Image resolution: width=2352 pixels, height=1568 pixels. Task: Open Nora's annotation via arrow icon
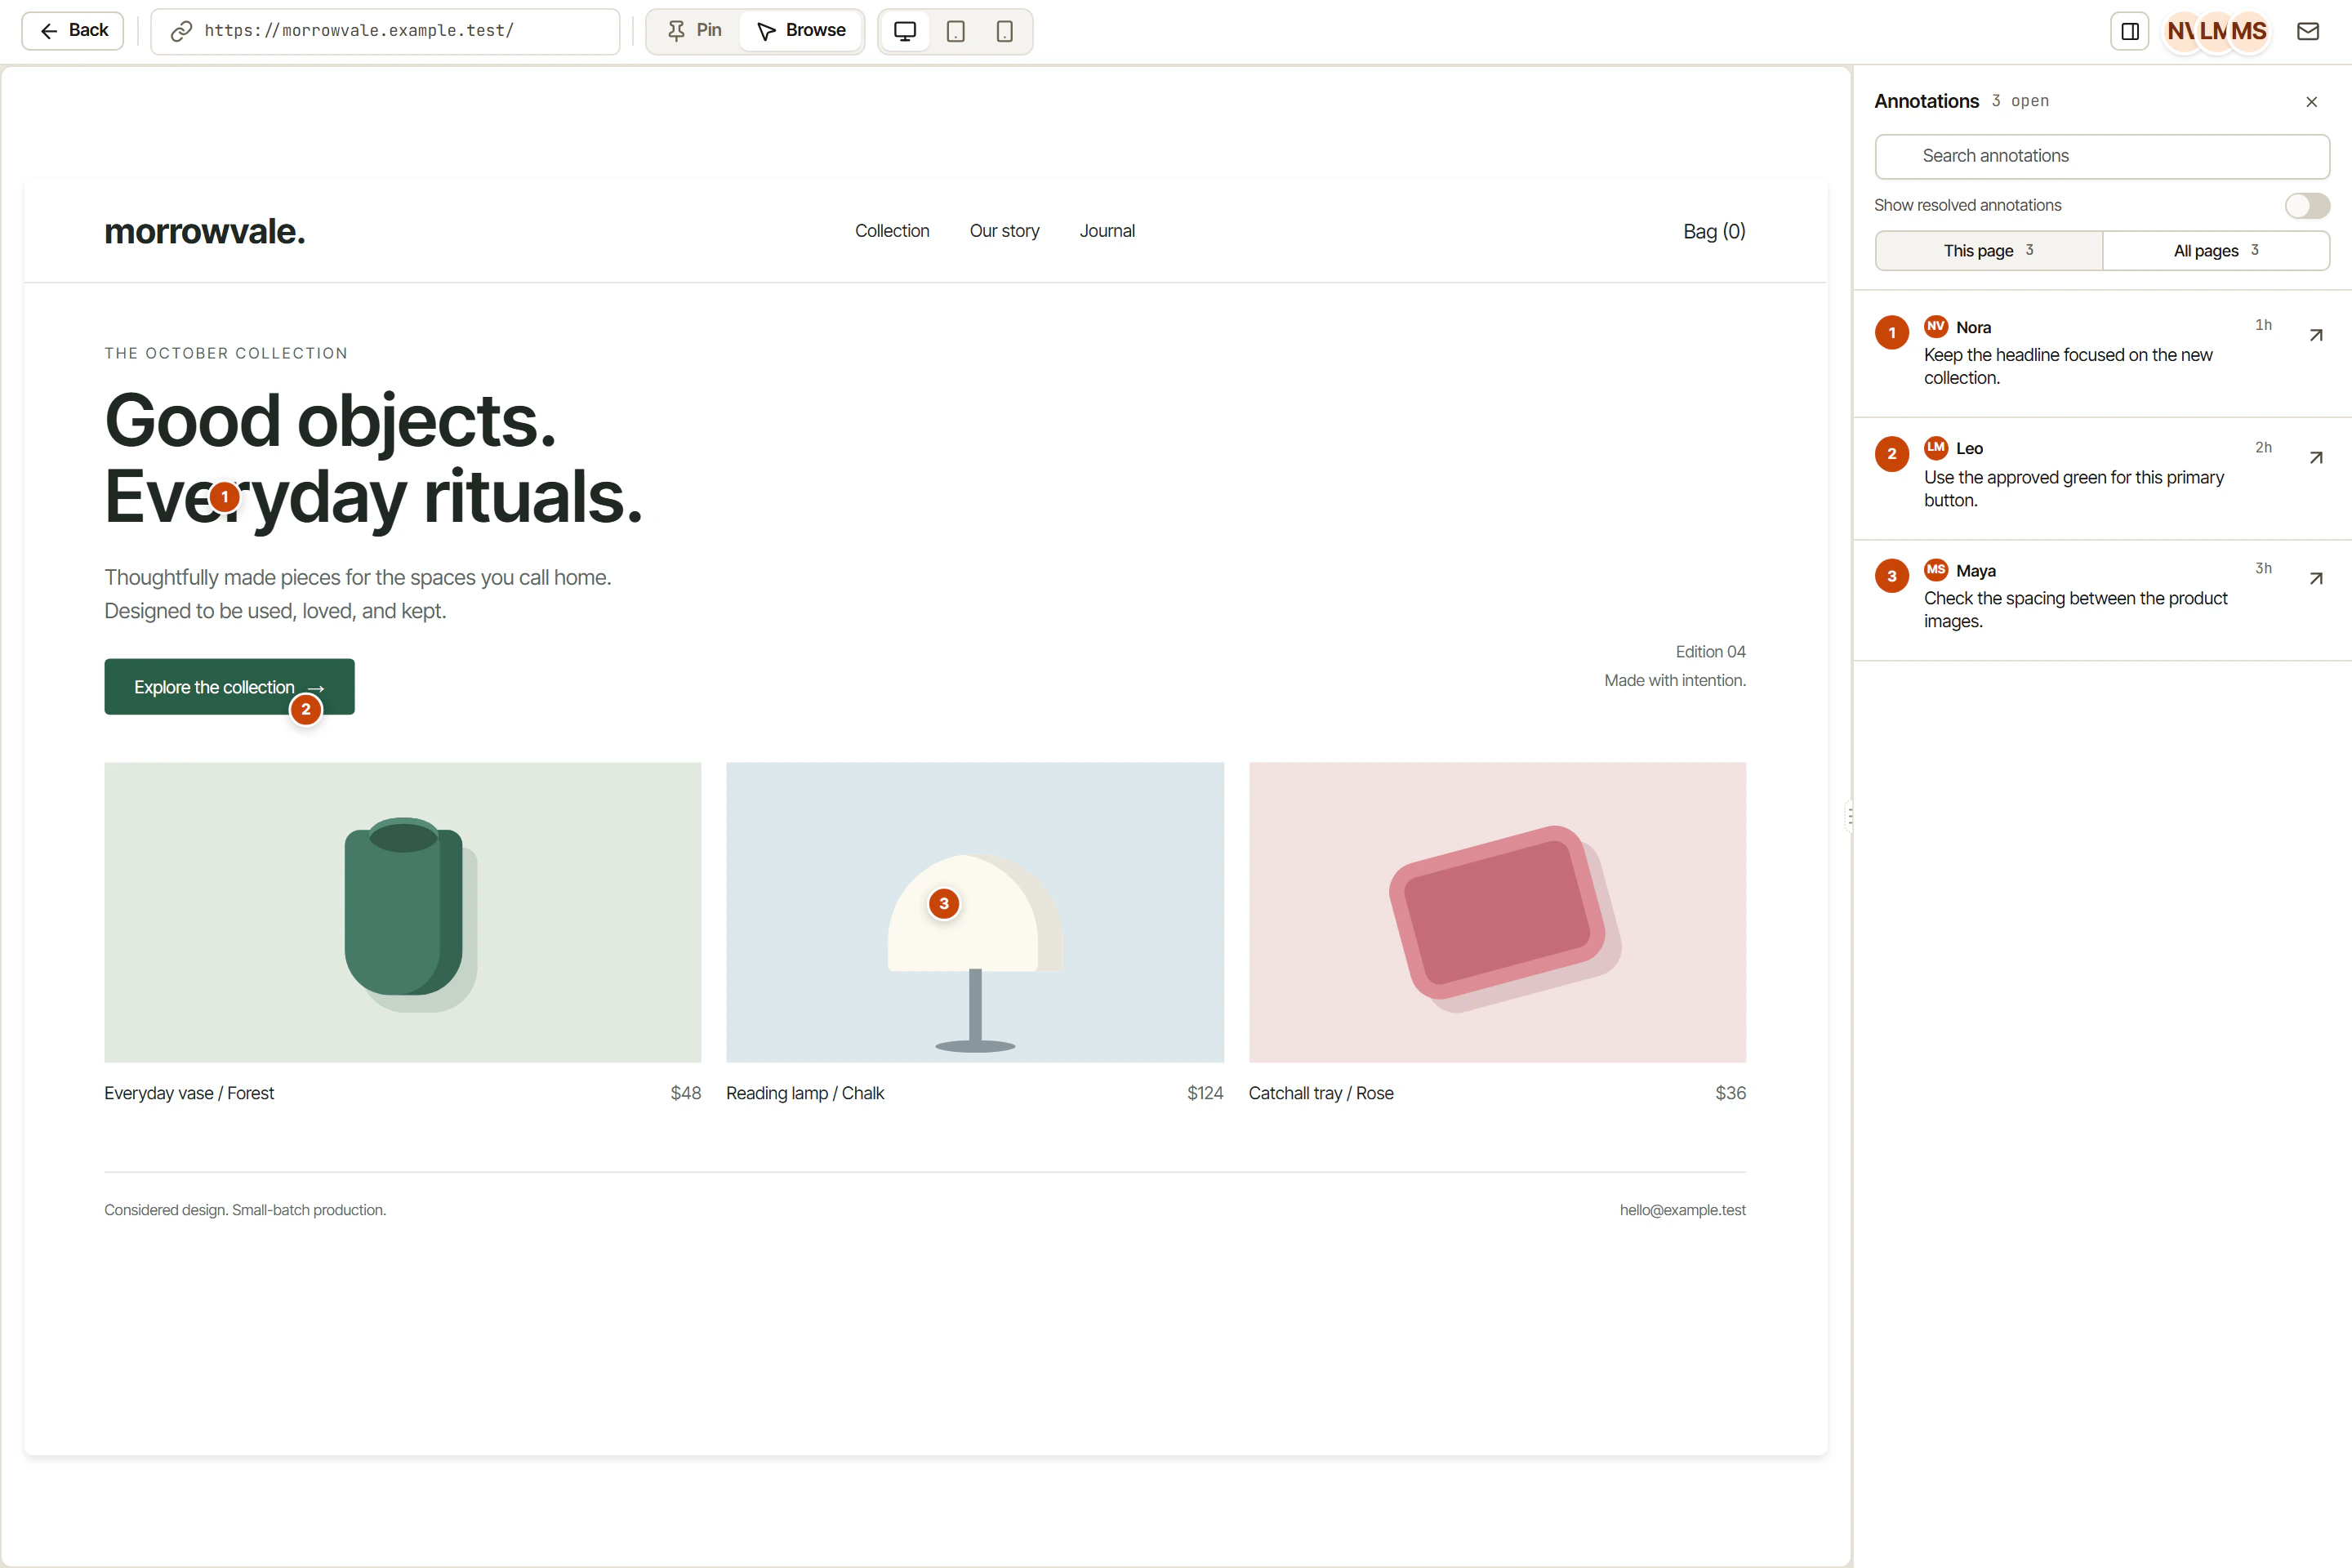[2315, 336]
